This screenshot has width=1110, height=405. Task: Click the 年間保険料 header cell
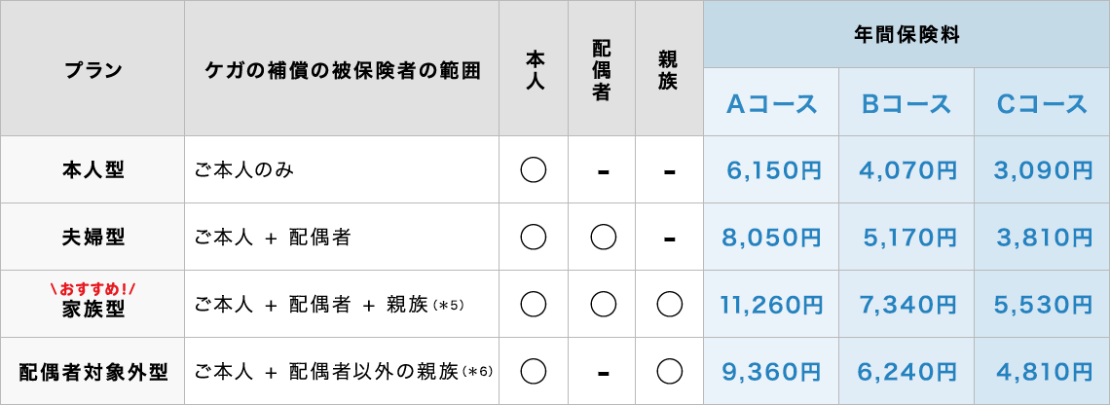coord(906,35)
